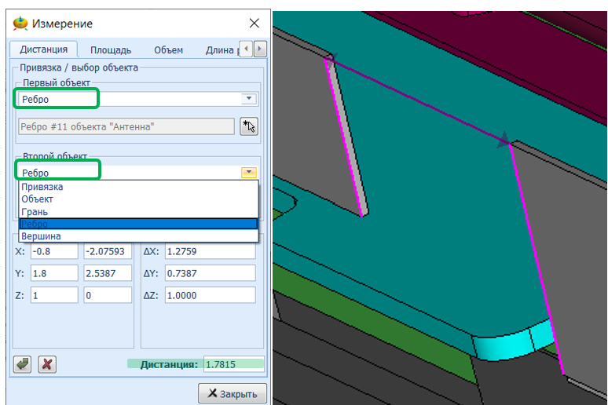
Task: Click the red X clear measurement icon
Action: tap(47, 364)
